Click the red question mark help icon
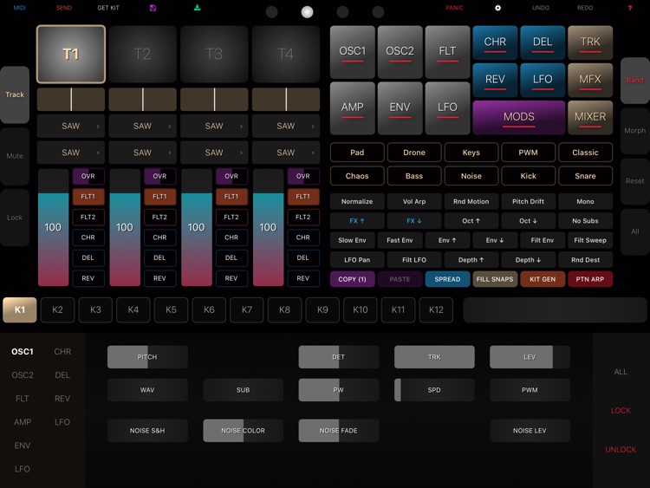Viewport: 650px width, 488px height. pos(630,8)
